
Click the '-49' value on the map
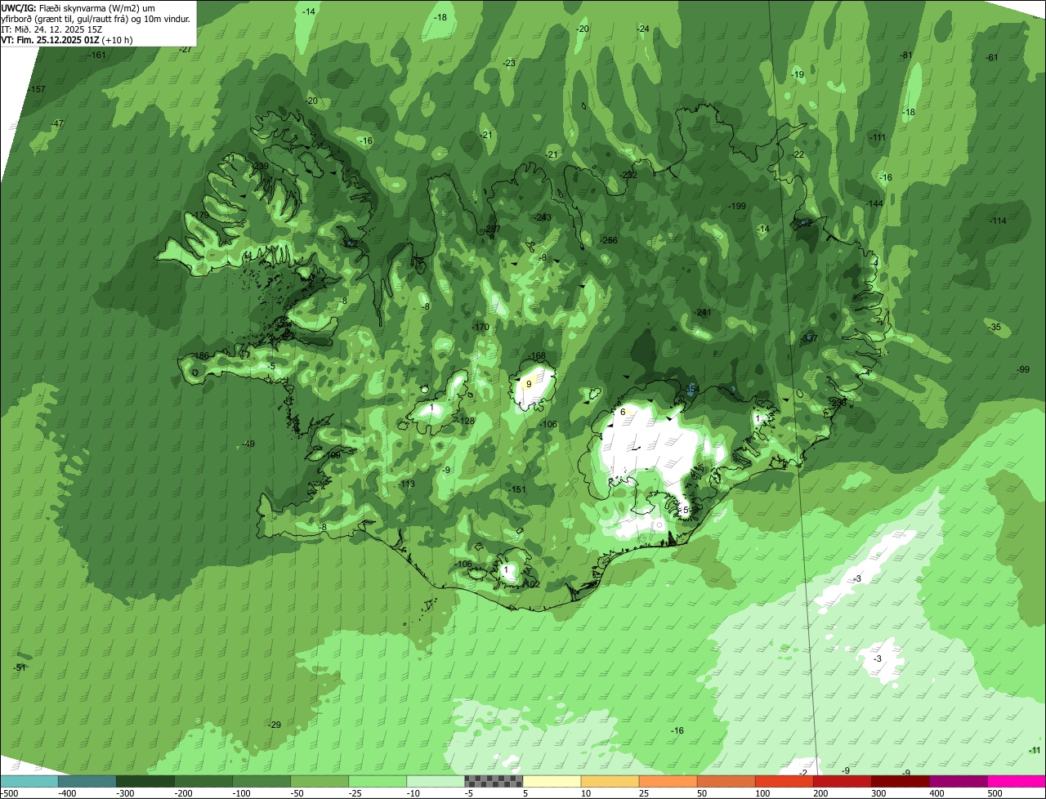click(x=248, y=444)
